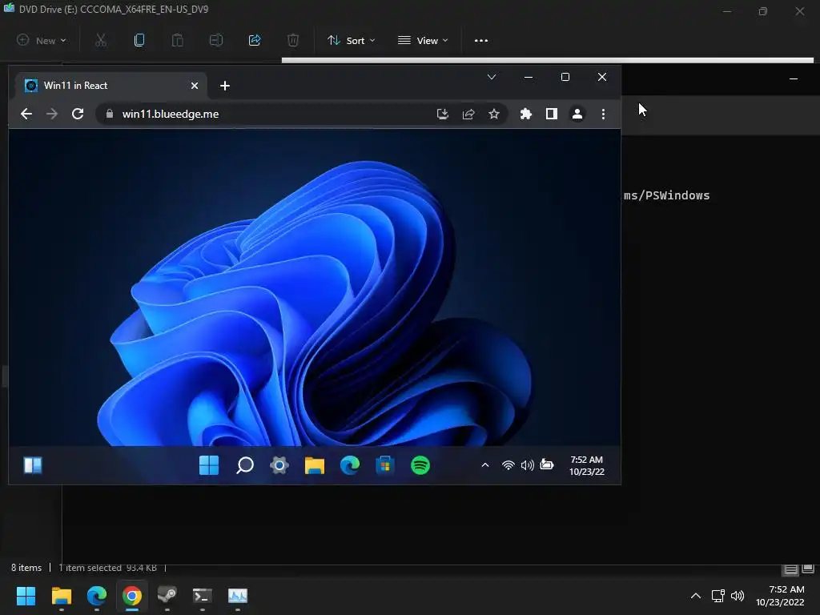Click Chrome's forward navigation arrow
Image resolution: width=820 pixels, height=615 pixels.
pyautogui.click(x=52, y=114)
